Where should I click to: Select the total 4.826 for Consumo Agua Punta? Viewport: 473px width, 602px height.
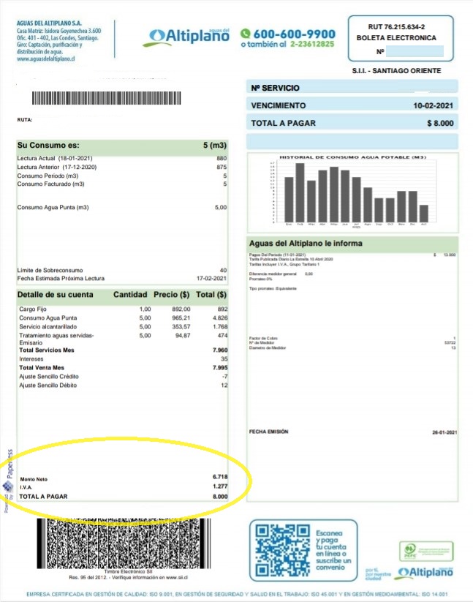tap(220, 318)
